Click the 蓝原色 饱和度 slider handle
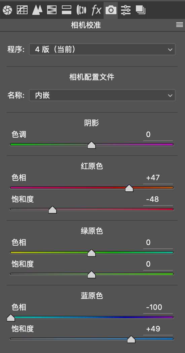The height and width of the screenshot is (353, 185). pos(131,340)
